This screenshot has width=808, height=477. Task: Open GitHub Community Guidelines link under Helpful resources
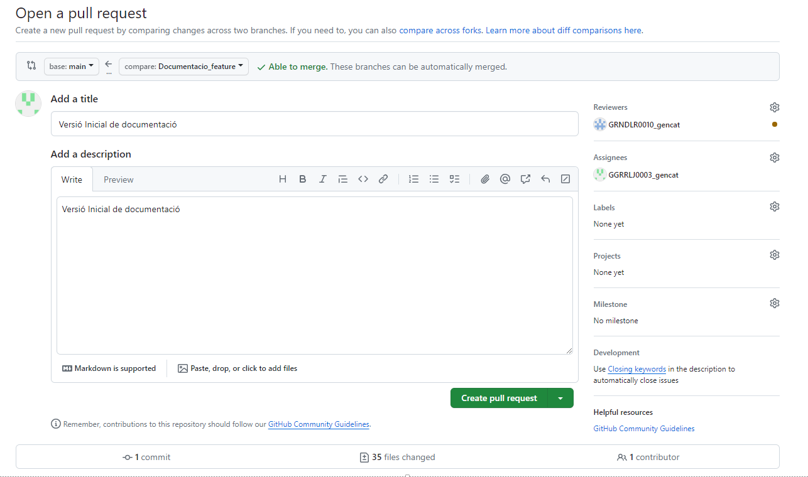point(644,429)
